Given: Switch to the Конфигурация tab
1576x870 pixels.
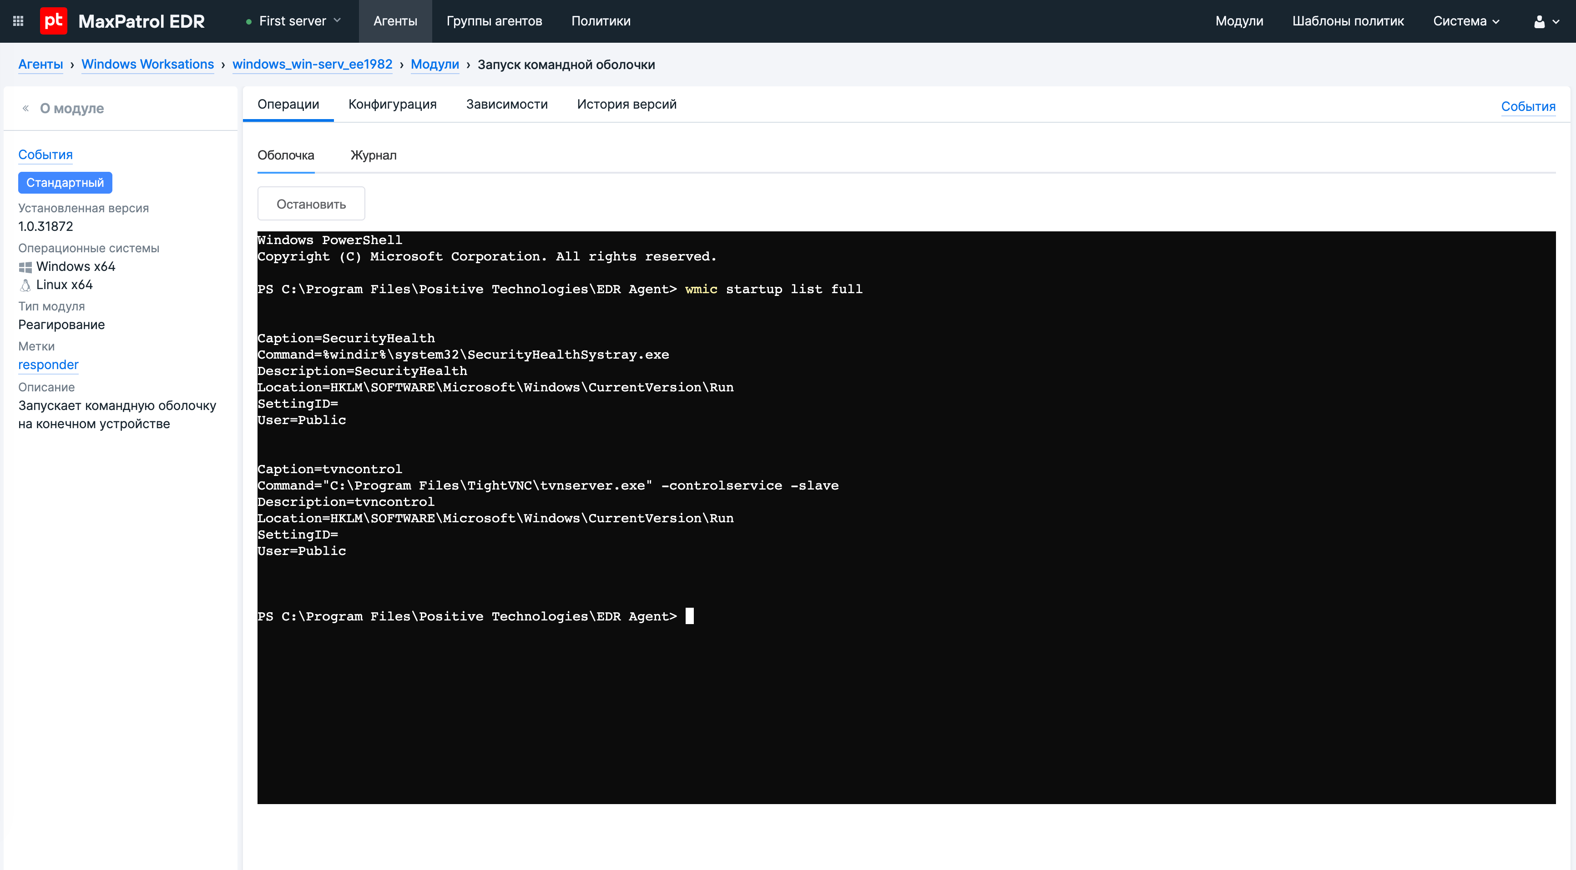Looking at the screenshot, I should click(392, 105).
